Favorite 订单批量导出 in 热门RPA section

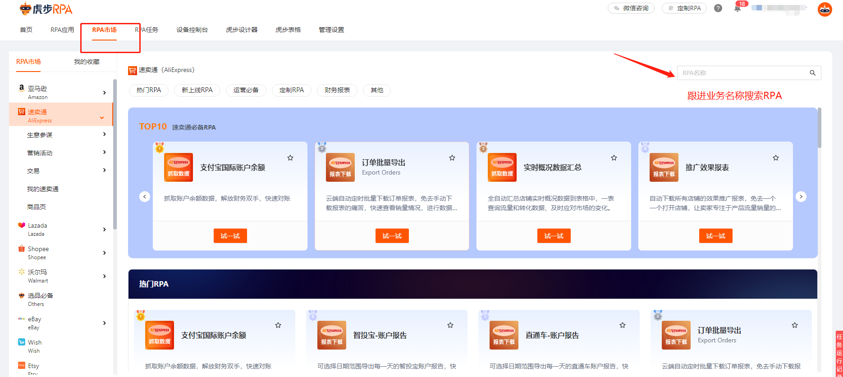point(795,325)
